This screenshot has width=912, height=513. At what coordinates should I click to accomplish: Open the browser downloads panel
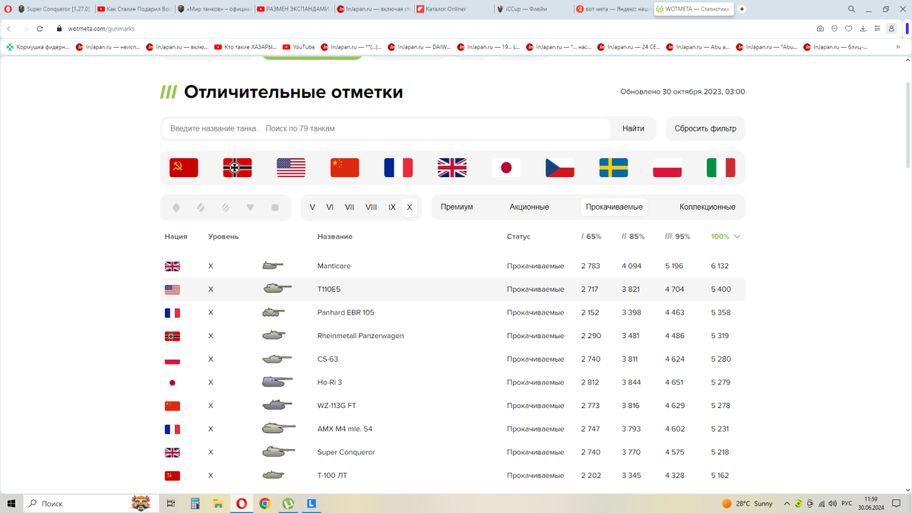[863, 28]
